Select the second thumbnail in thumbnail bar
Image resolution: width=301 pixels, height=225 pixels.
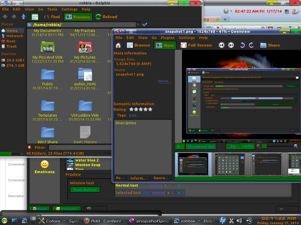tap(230, 164)
